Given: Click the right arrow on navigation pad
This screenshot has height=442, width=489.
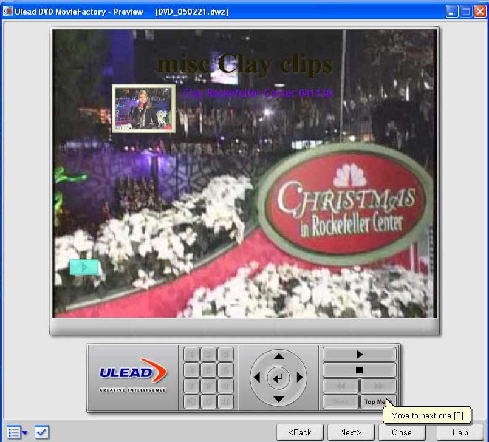Looking at the screenshot, I should click(x=299, y=378).
